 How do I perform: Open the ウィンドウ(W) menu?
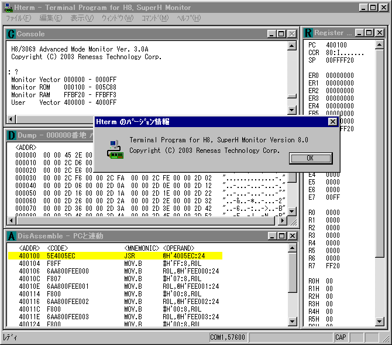(118, 18)
